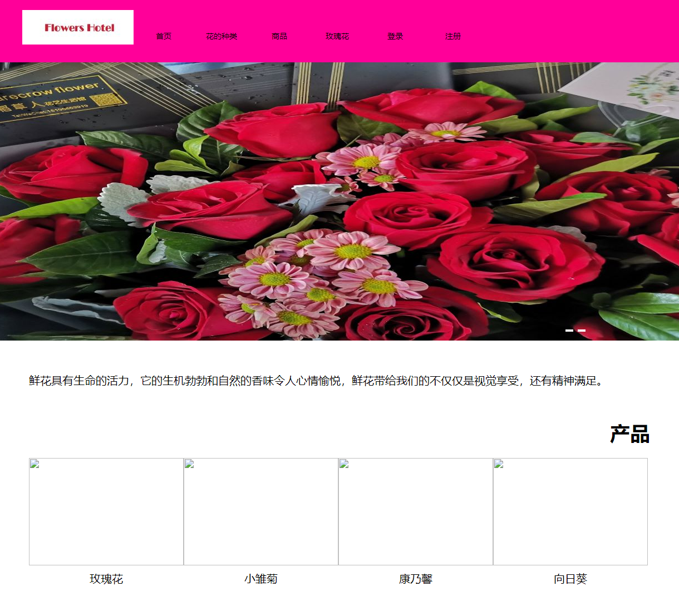Click the broken image icon on 小雏菊 card

tap(189, 464)
